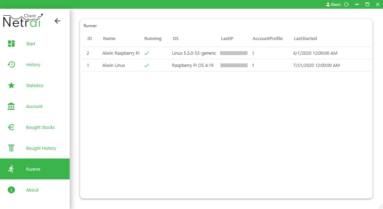The width and height of the screenshot is (383, 209).
Task: Show the Bought History page
Action: point(35,148)
